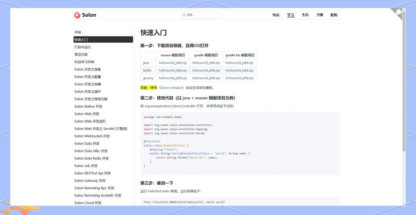Screen dimensions: 416x215
Task: Open Solon Web 开发进阶 sidebar page
Action: [90, 121]
